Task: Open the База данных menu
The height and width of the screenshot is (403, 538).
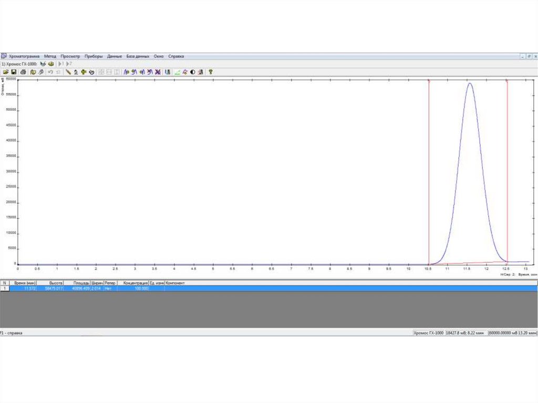Action: [138, 56]
